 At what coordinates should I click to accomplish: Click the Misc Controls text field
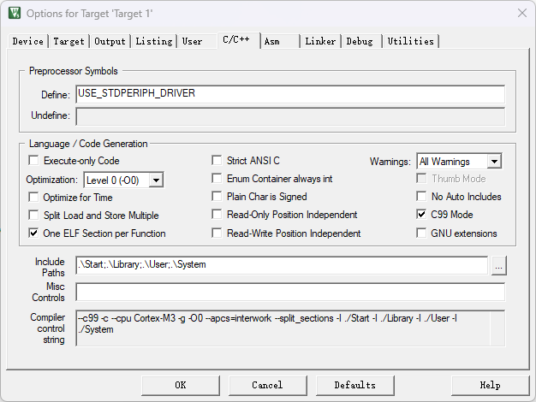point(289,292)
